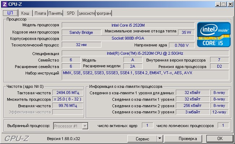Click the Intel Core i5 logo badge

pos(214,35)
